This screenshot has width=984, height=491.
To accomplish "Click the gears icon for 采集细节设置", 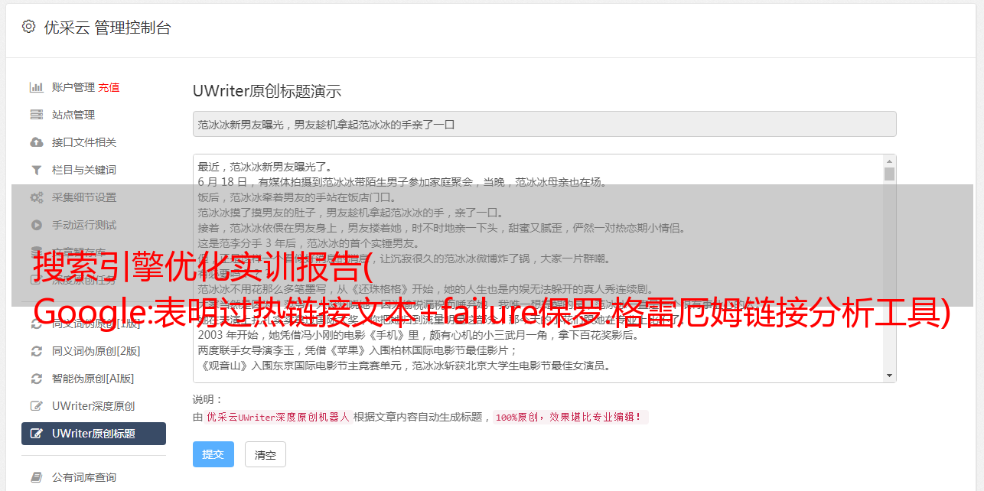I will (36, 197).
